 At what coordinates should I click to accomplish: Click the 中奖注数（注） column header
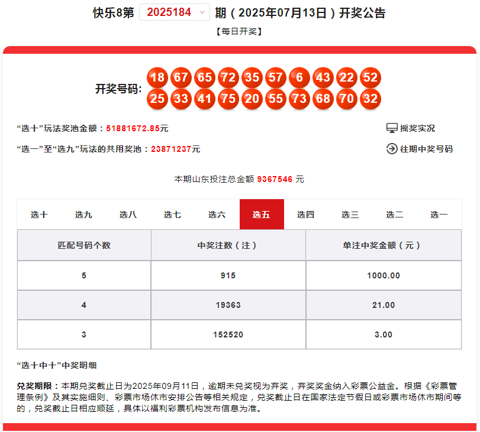tap(228, 245)
